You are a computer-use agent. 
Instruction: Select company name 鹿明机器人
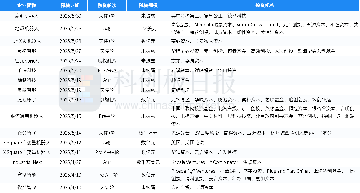[26, 16]
